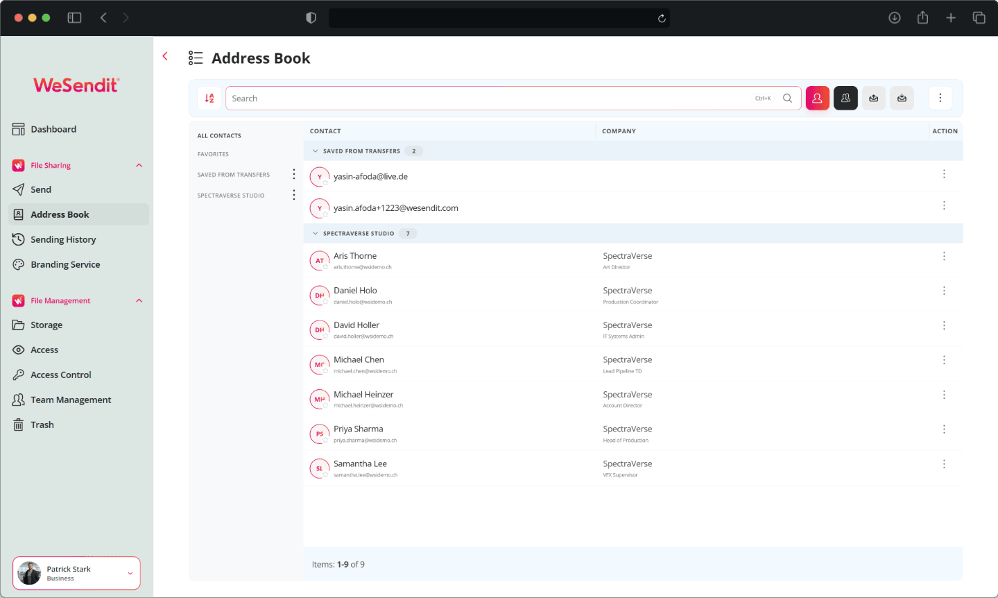
Task: Toggle favorite star for yasin-afoda@live.de
Action: pyautogui.click(x=325, y=183)
